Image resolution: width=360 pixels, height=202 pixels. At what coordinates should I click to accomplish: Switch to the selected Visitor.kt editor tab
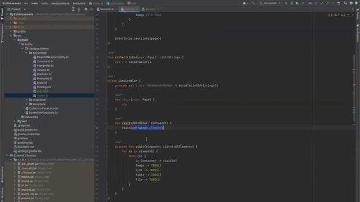(129, 9)
